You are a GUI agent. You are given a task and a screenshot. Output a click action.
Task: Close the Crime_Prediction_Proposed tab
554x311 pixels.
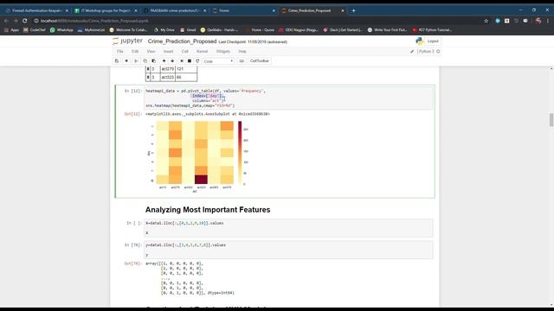[x=343, y=10]
